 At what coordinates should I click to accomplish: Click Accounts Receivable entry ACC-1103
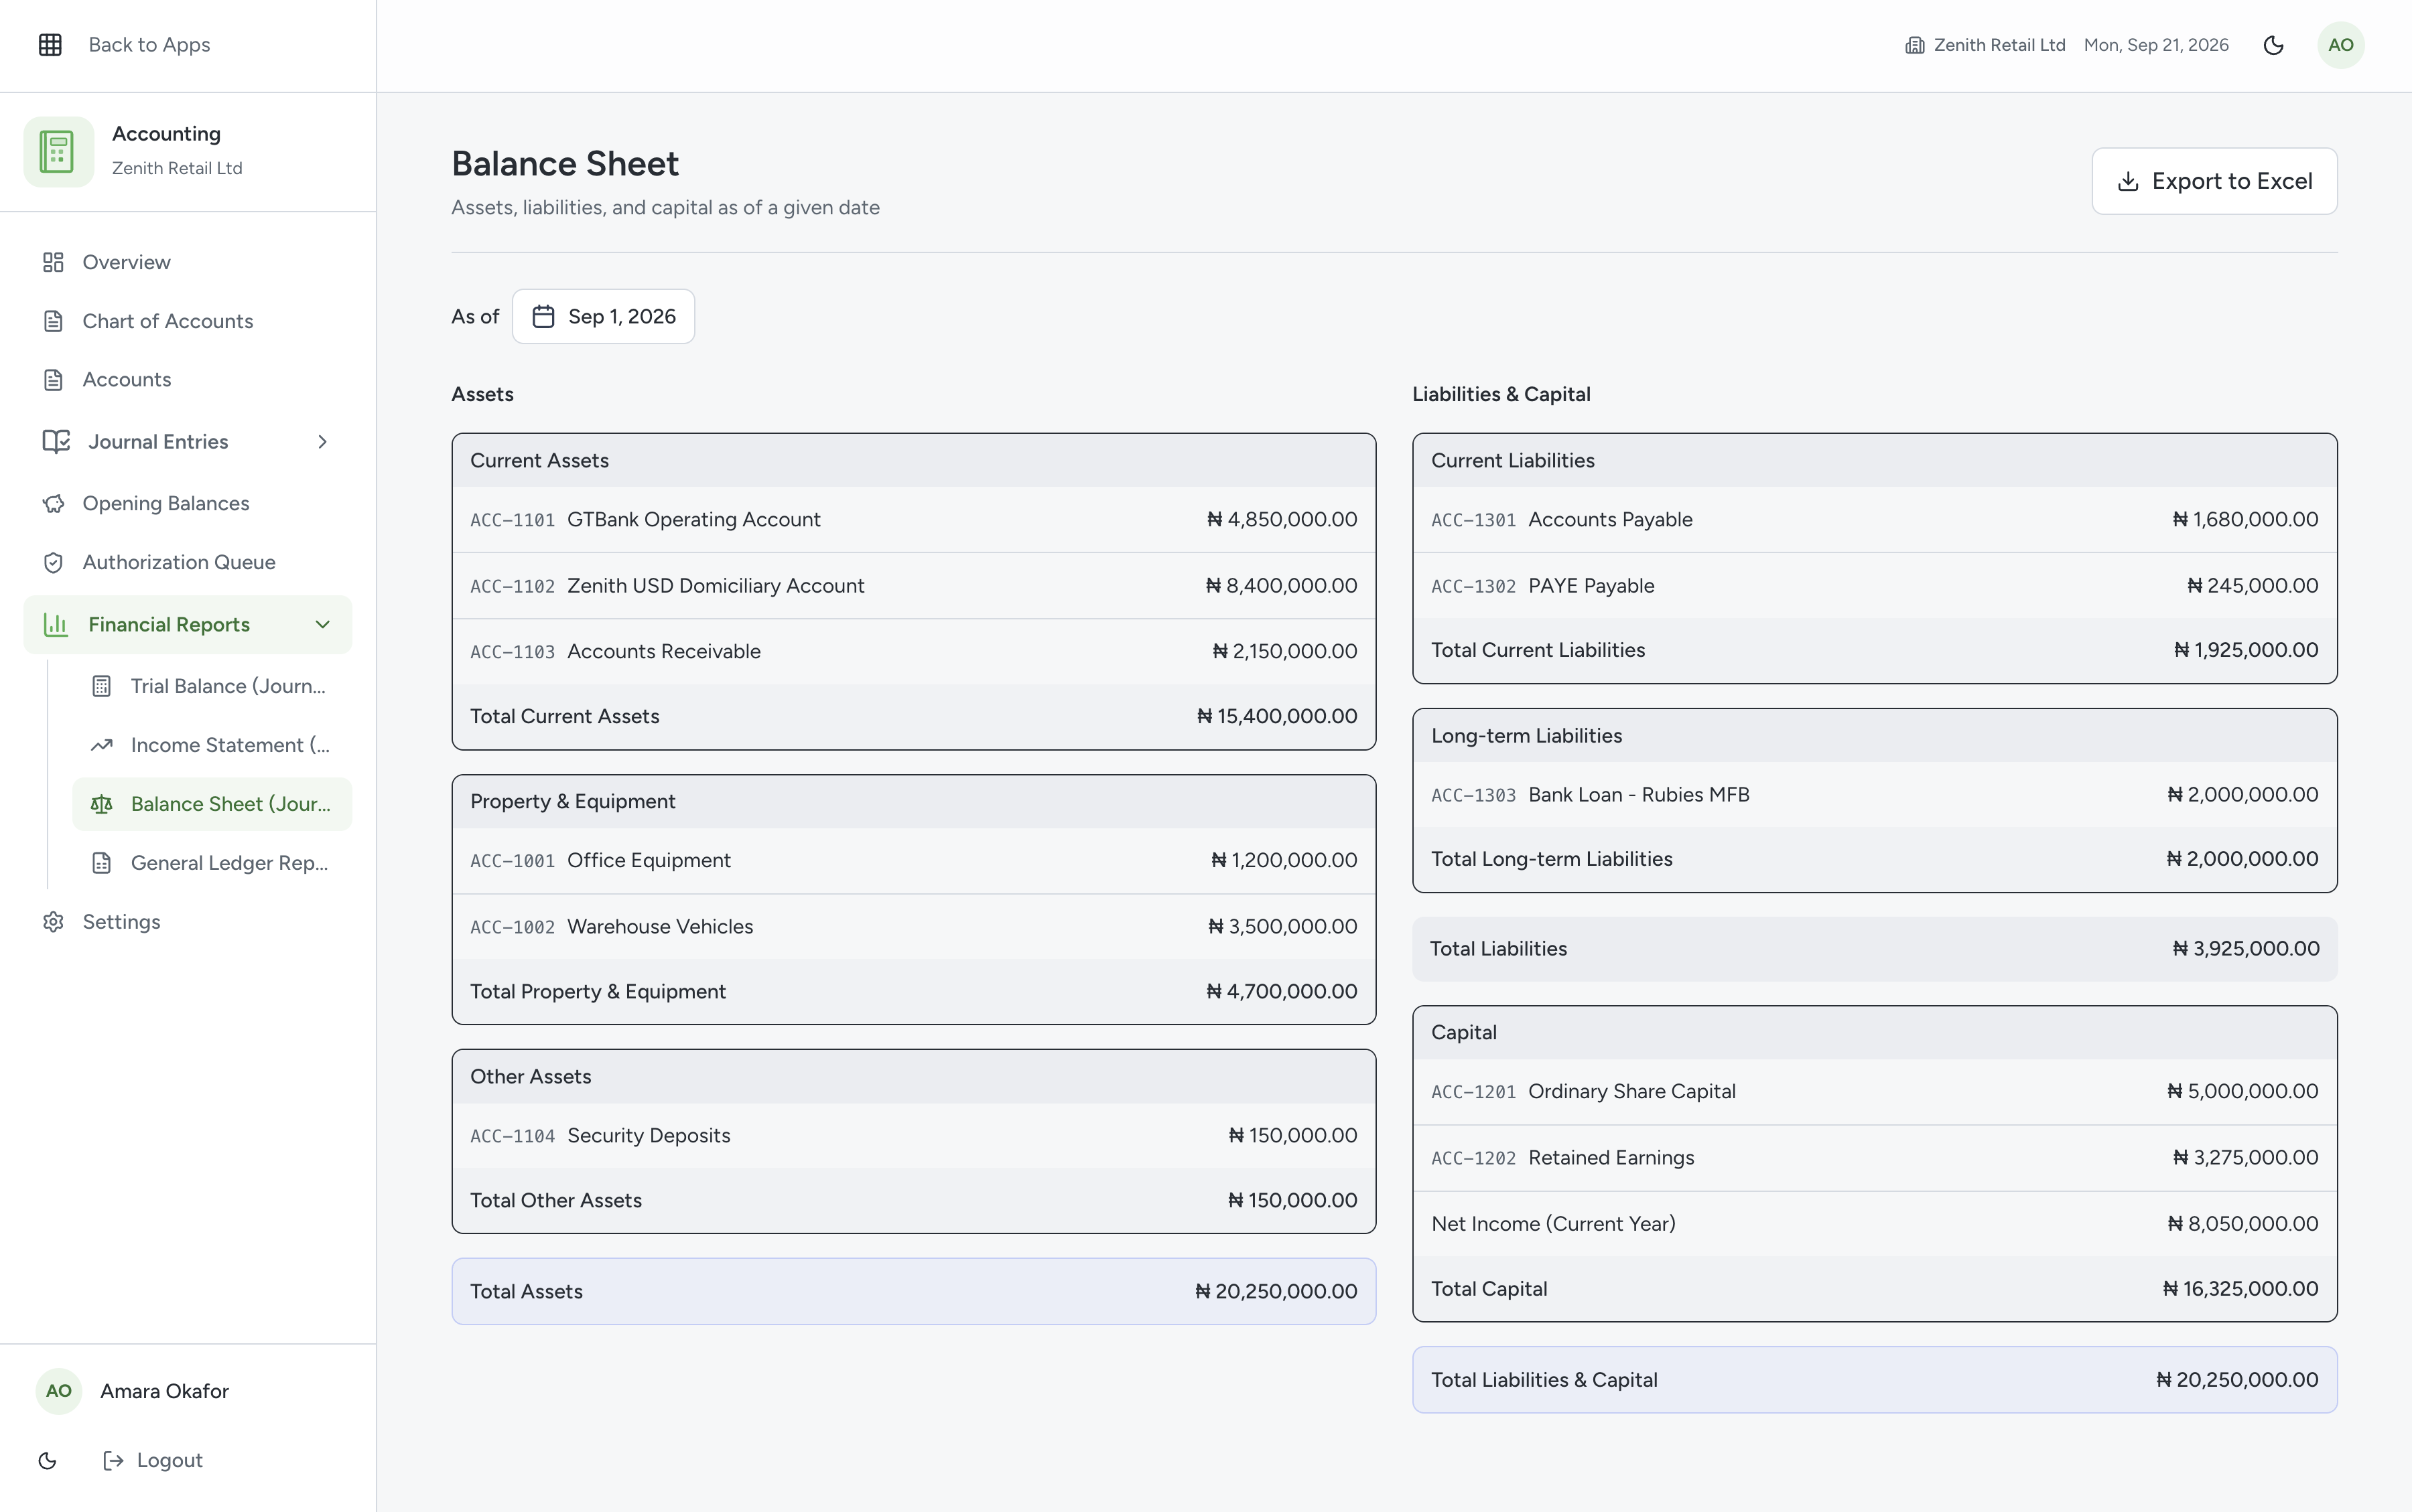pos(913,652)
